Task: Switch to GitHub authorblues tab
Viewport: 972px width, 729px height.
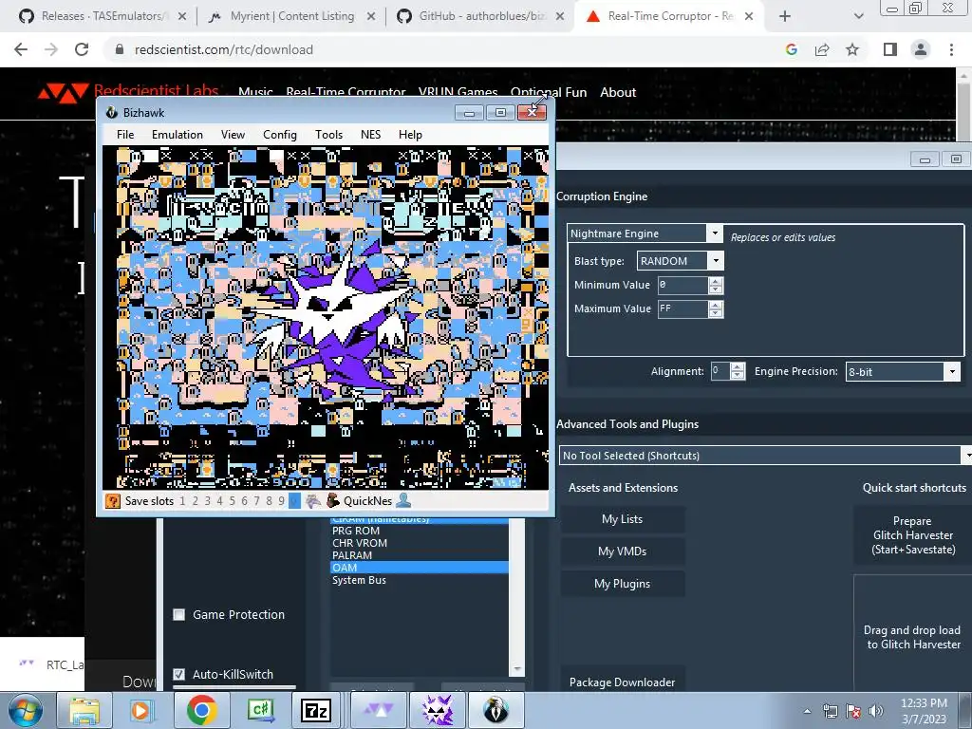Action: click(x=481, y=16)
